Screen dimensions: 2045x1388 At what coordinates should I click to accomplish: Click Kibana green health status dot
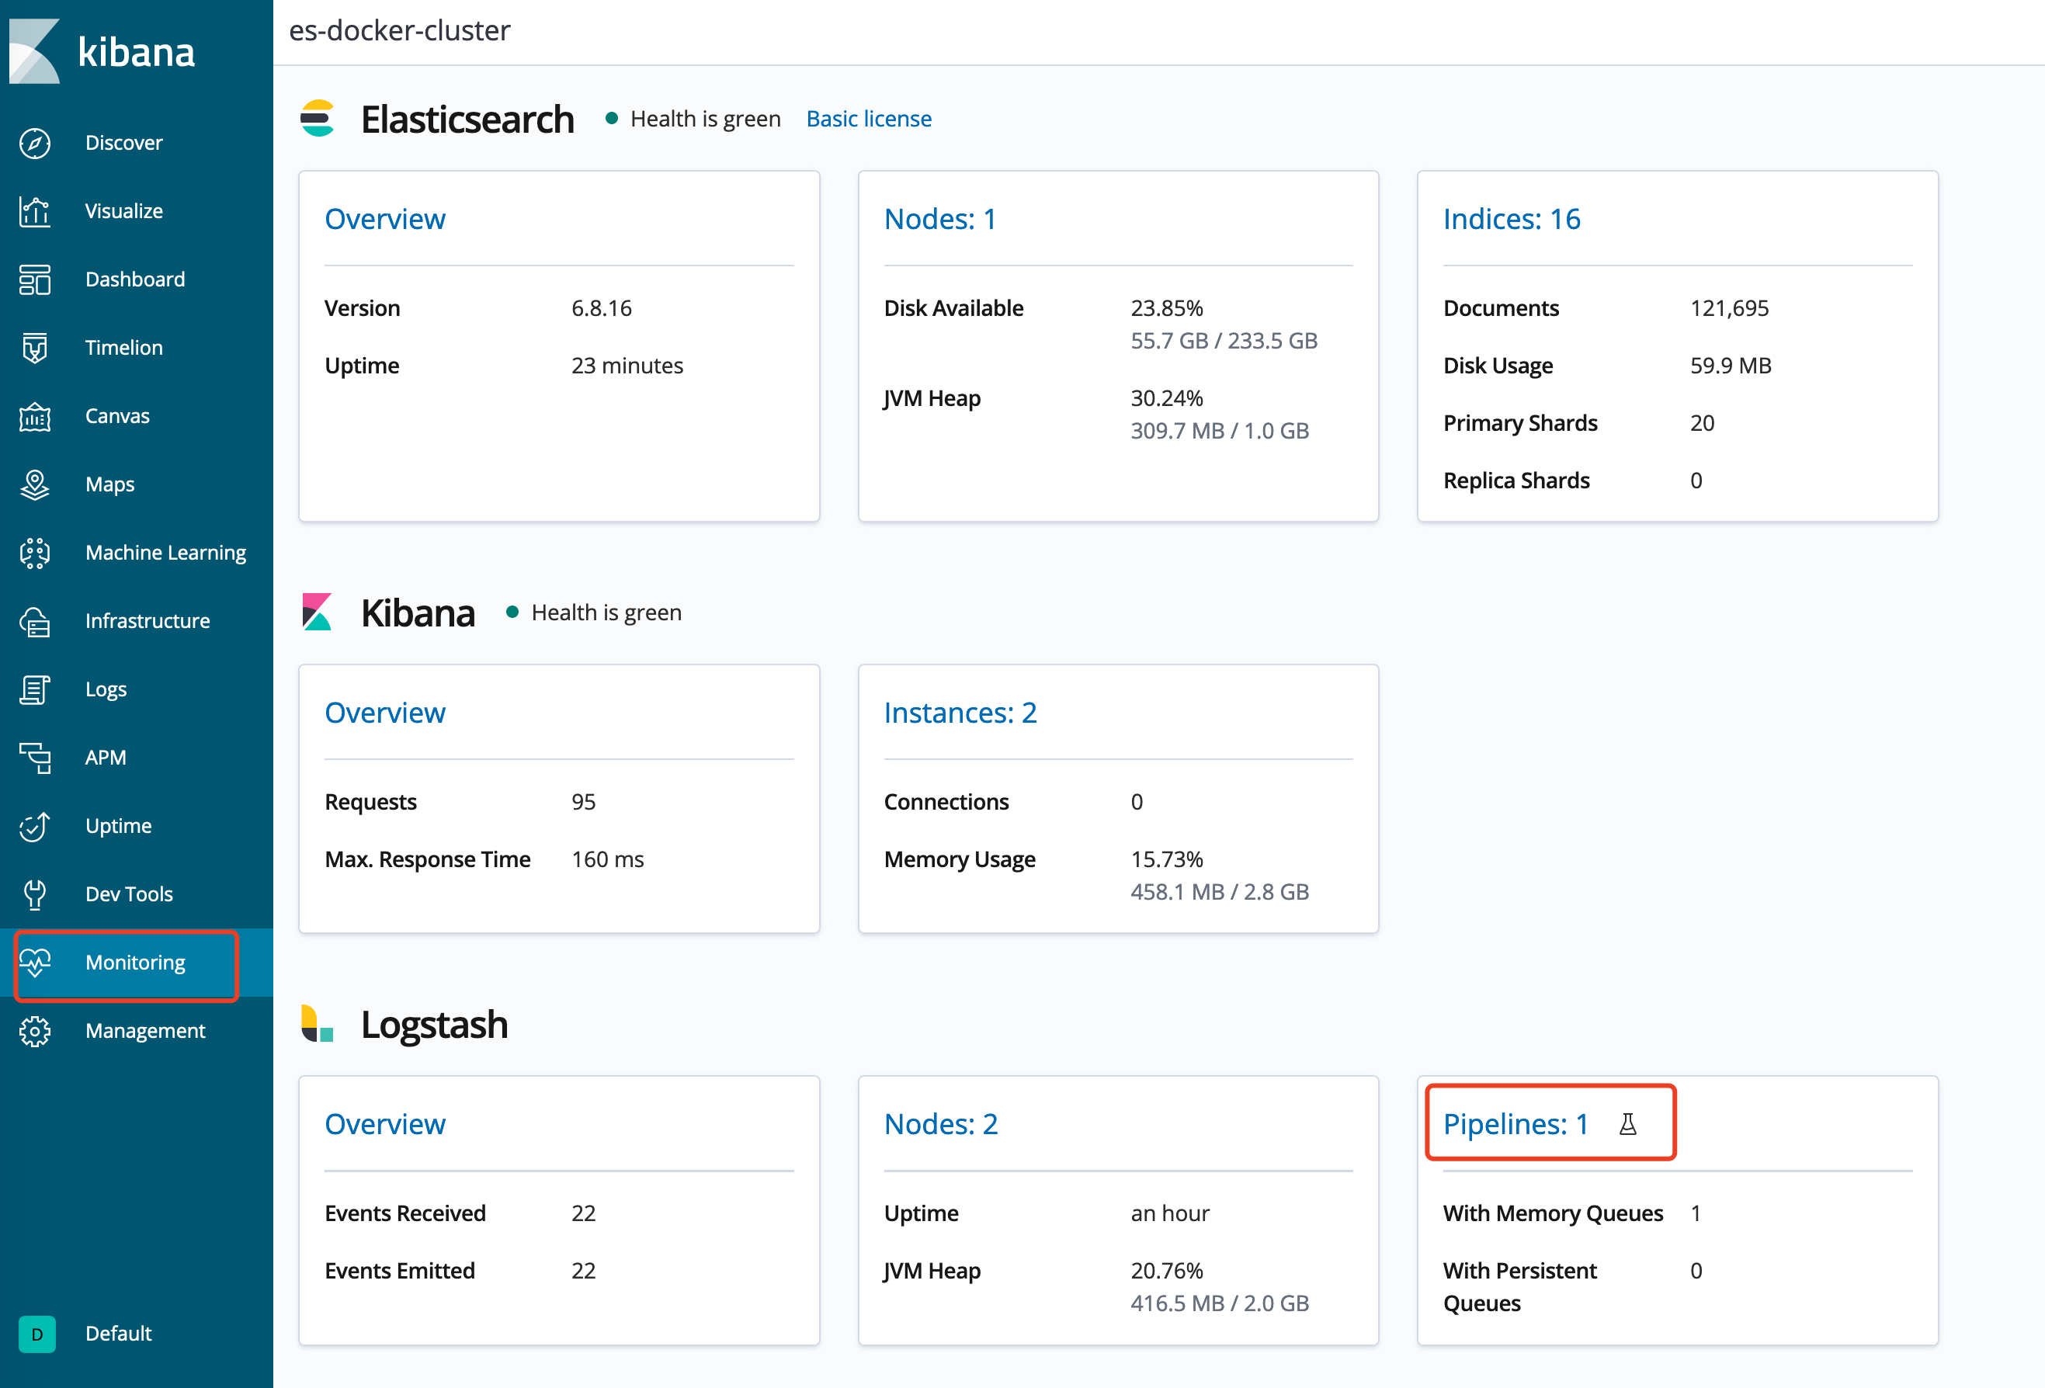(512, 611)
